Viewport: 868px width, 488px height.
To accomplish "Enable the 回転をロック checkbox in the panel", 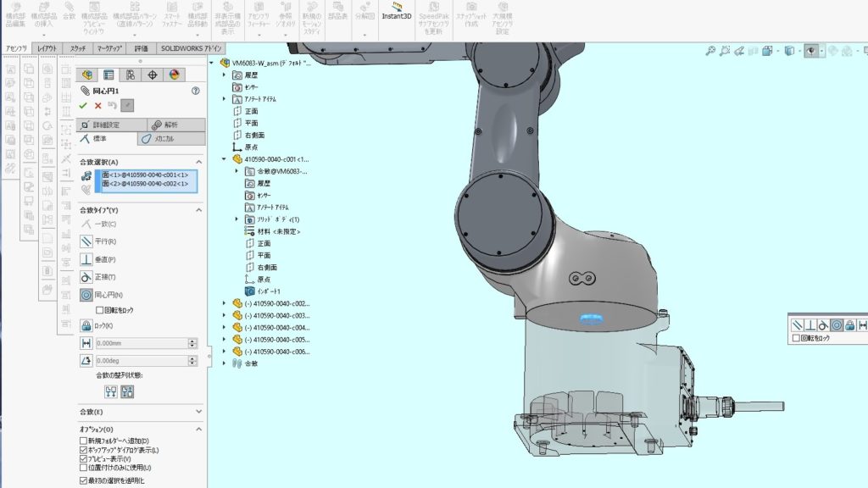I will [x=100, y=310].
